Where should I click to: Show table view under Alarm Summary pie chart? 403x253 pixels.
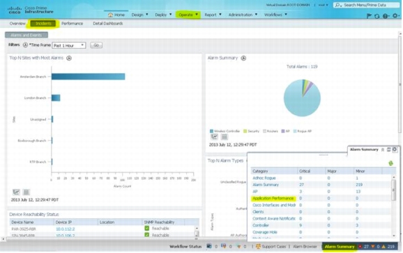[x=225, y=137]
